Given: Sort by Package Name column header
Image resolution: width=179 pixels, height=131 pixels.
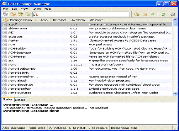Looking at the screenshot, I should 20,20.
